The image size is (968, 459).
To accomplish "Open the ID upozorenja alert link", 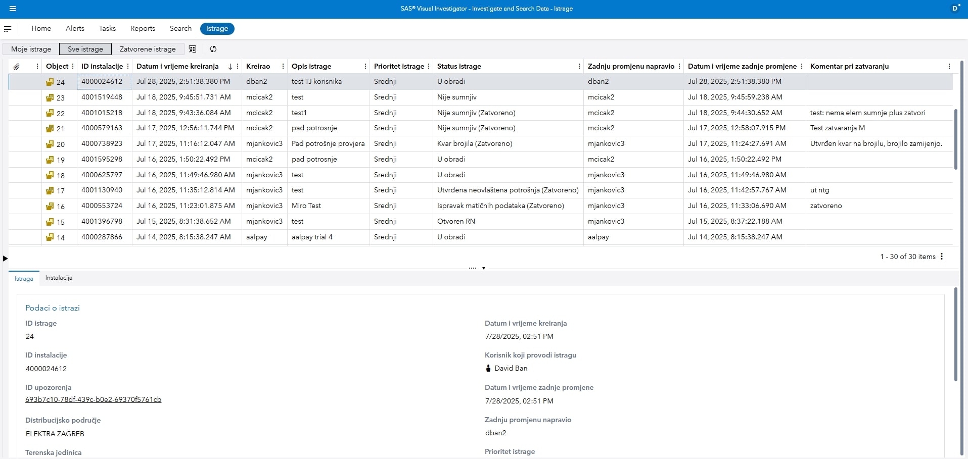I will tap(94, 399).
